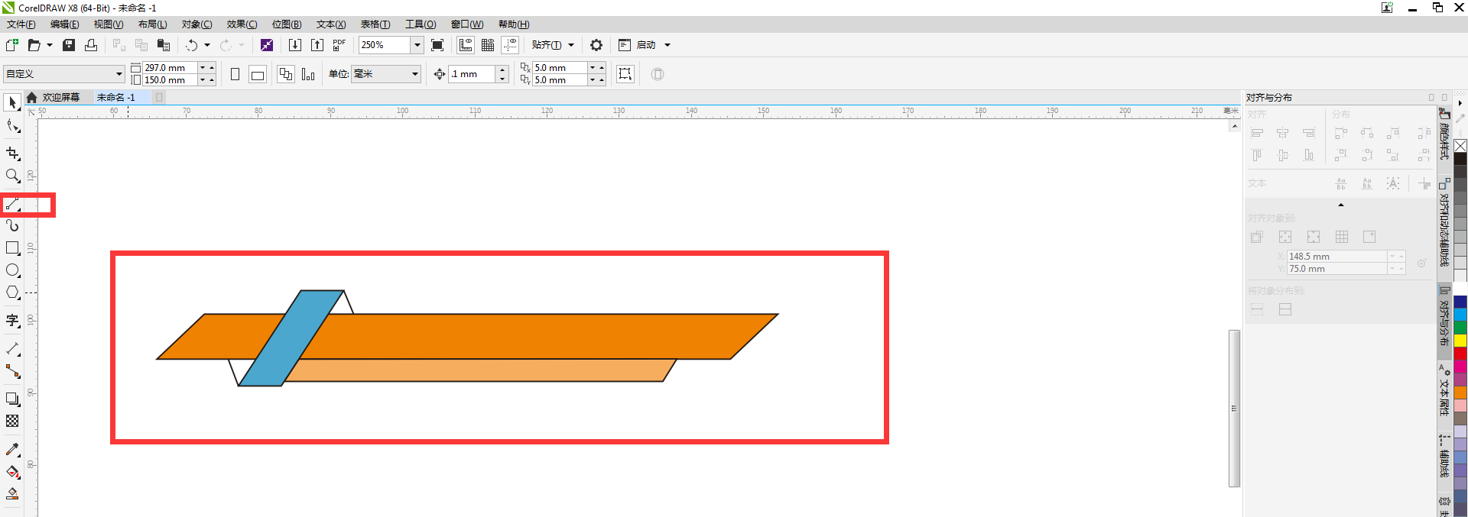Switch page to landscape orientation
Image resolution: width=1468 pixels, height=517 pixels.
pos(258,74)
